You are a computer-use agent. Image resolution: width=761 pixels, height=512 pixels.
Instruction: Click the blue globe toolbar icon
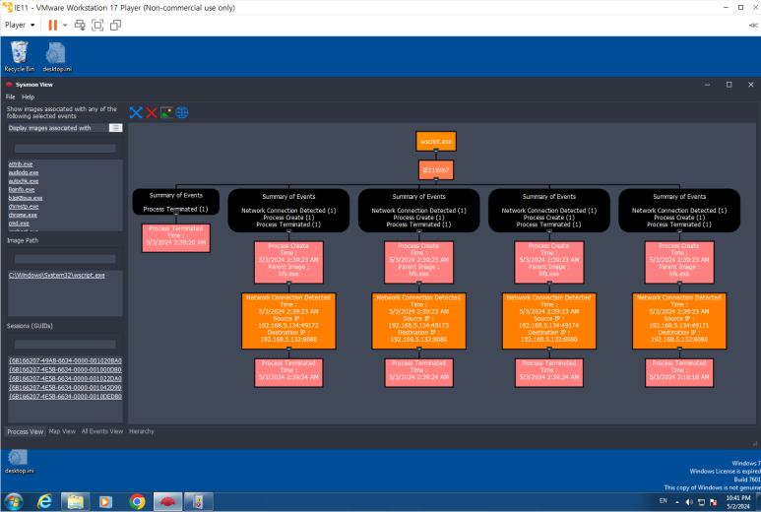point(182,112)
